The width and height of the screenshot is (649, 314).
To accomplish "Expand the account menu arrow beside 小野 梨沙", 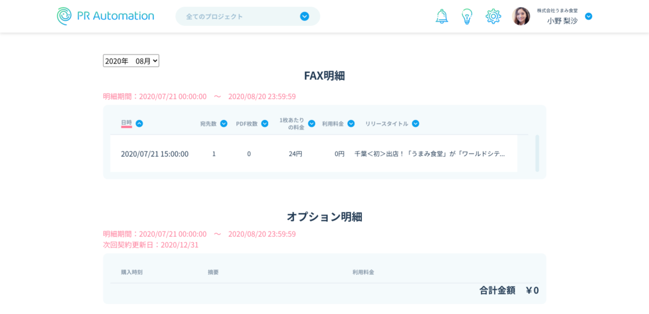I will (588, 16).
